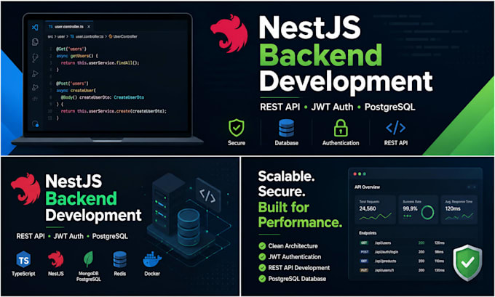Click the userService.create return line
This screenshot has height=297, width=495.
click(114, 111)
